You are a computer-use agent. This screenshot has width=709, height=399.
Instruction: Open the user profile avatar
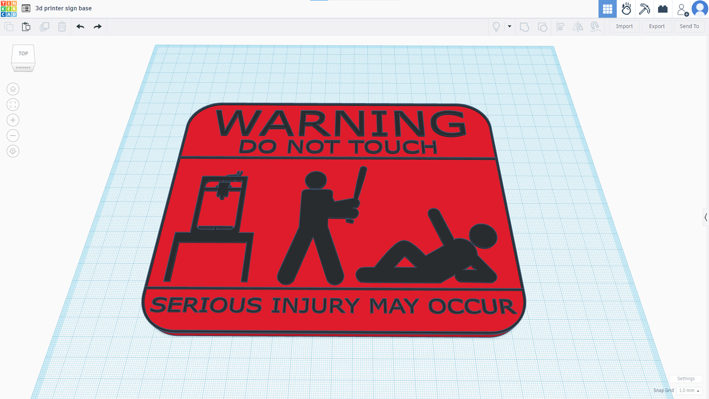click(x=700, y=9)
